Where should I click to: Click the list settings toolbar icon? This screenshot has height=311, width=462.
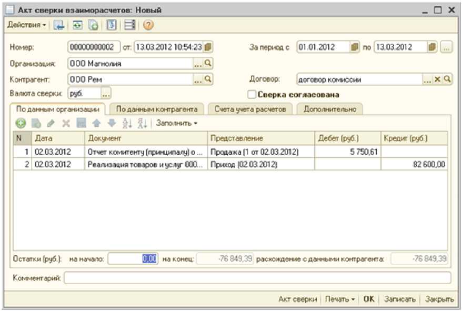click(129, 25)
